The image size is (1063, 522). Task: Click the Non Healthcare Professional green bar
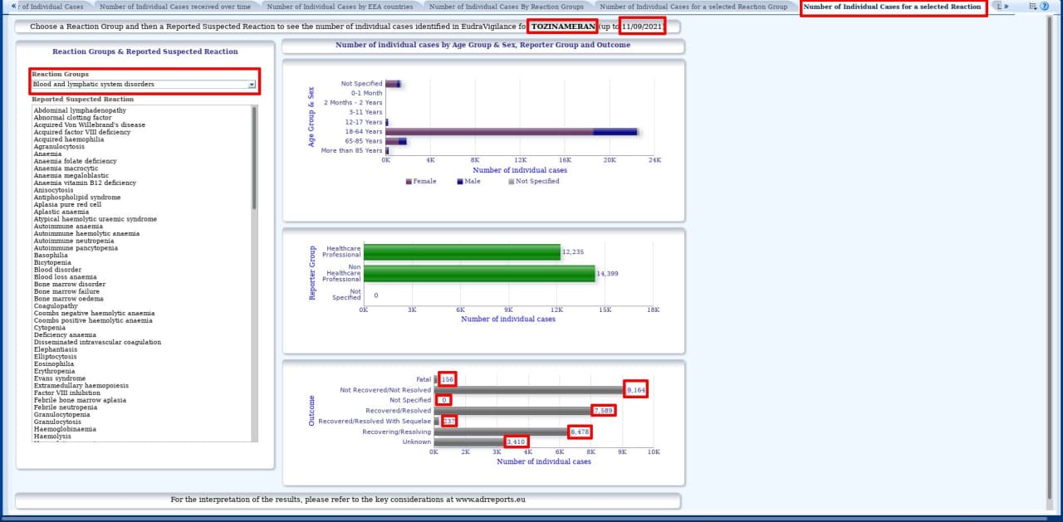[479, 274]
